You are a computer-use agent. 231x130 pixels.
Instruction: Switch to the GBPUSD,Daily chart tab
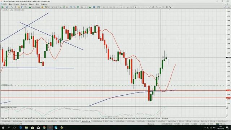pyautogui.click(x=29, y=121)
